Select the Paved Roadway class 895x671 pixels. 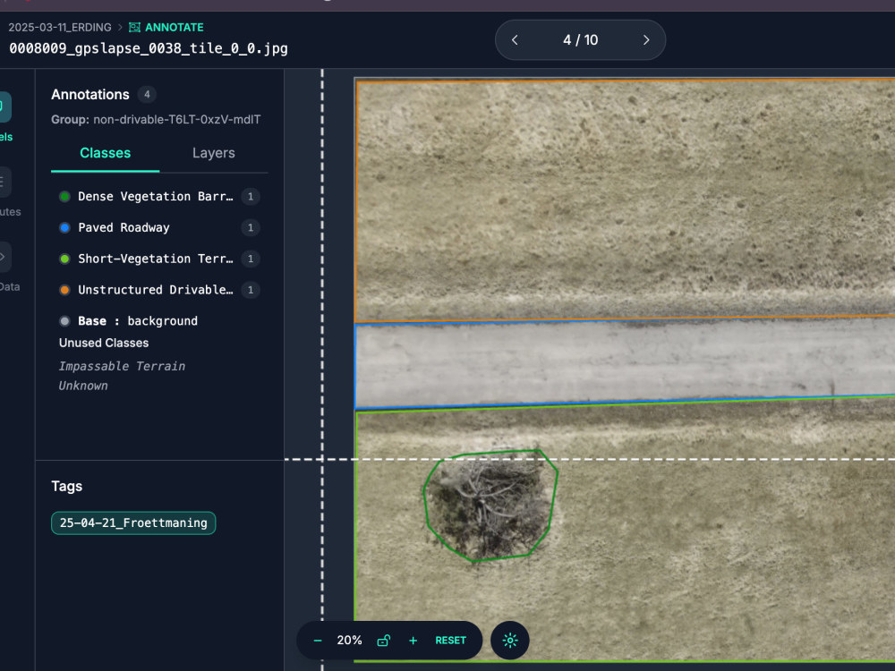(x=160, y=227)
